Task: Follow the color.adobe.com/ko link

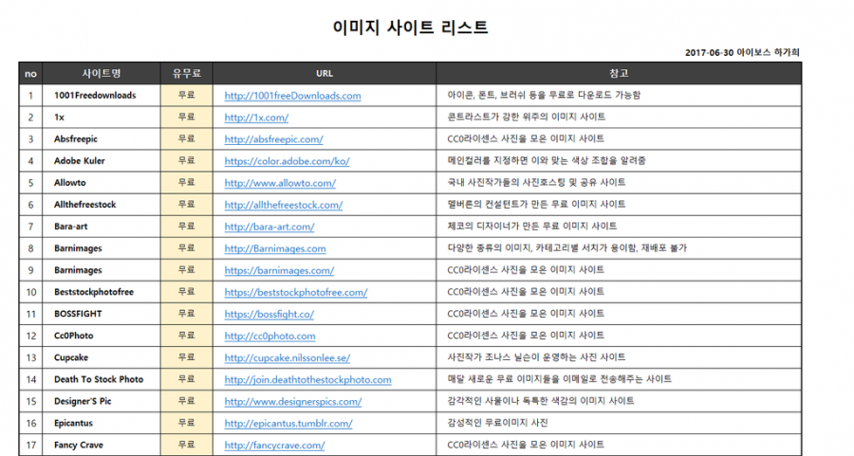Action: click(x=287, y=161)
